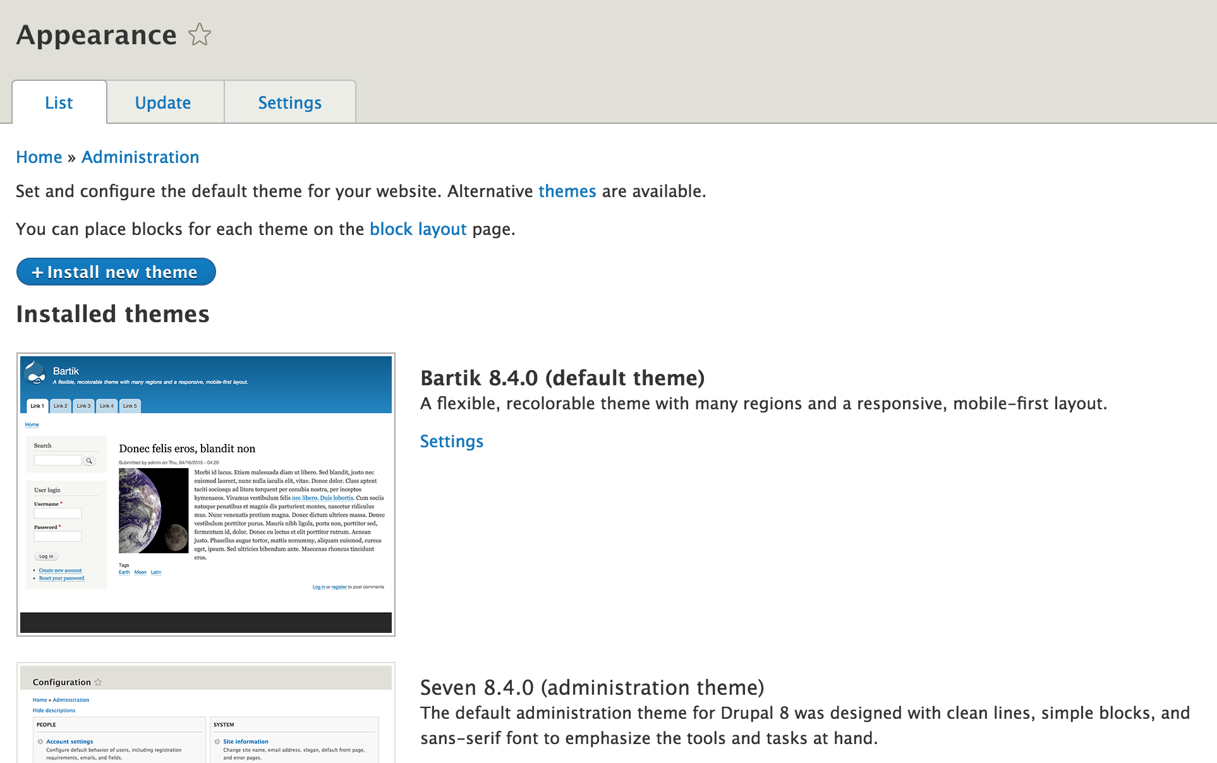
Task: Click search magnifier icon in Bartik preview
Action: pyautogui.click(x=90, y=461)
